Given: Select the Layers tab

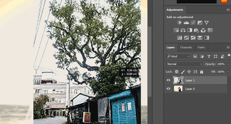Looking at the screenshot, I should pyautogui.click(x=171, y=47).
